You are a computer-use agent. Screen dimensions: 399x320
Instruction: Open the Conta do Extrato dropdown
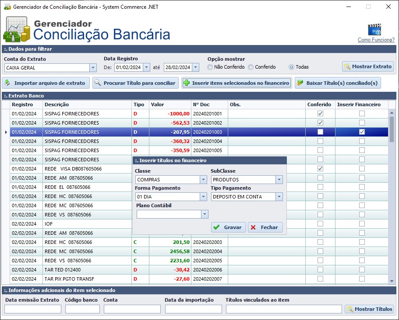click(92, 68)
